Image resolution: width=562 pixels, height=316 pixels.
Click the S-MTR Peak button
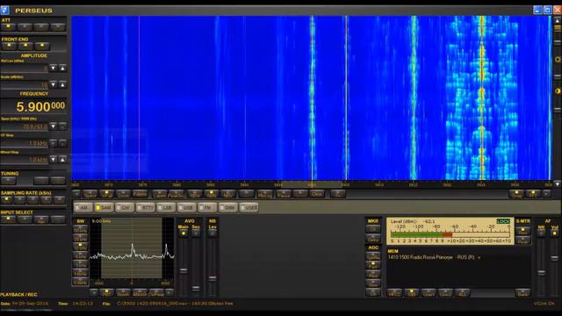[523, 241]
